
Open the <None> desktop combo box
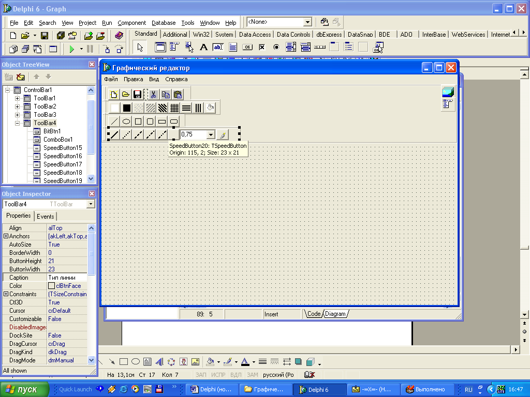click(307, 22)
